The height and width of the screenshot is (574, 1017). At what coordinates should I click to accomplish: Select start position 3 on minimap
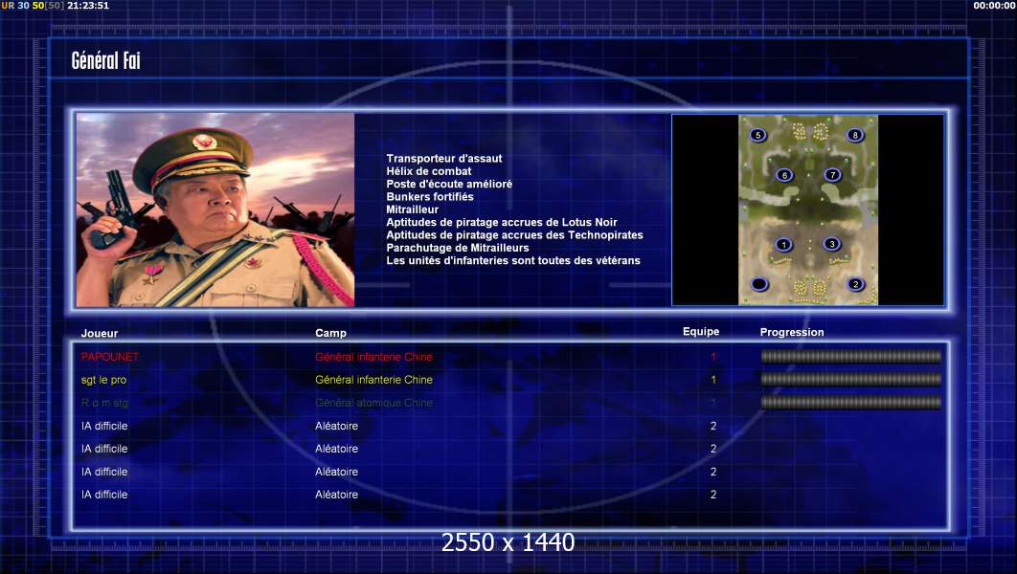(x=831, y=245)
